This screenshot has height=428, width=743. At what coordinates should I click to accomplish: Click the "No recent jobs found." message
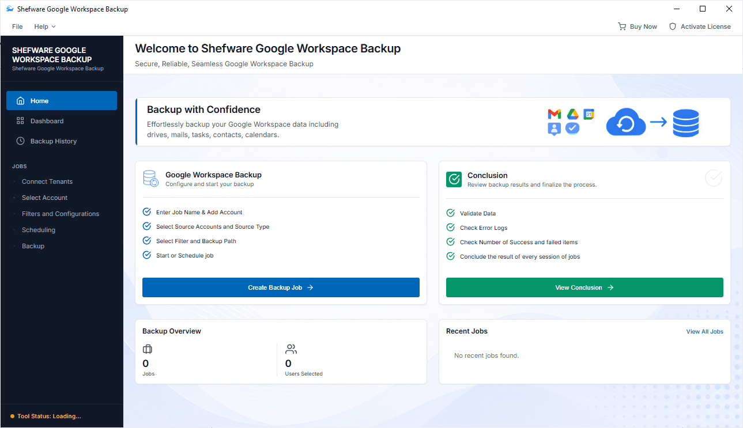pyautogui.click(x=486, y=355)
